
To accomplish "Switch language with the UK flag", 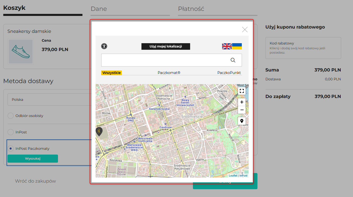I will (x=227, y=46).
